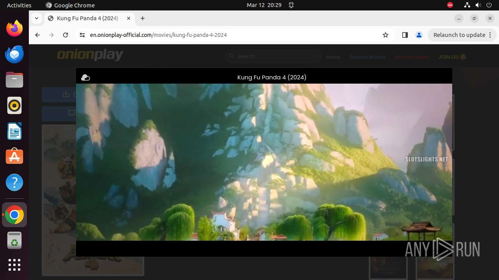View site information icon in address bar
This screenshot has height=280, width=499.
coord(82,35)
